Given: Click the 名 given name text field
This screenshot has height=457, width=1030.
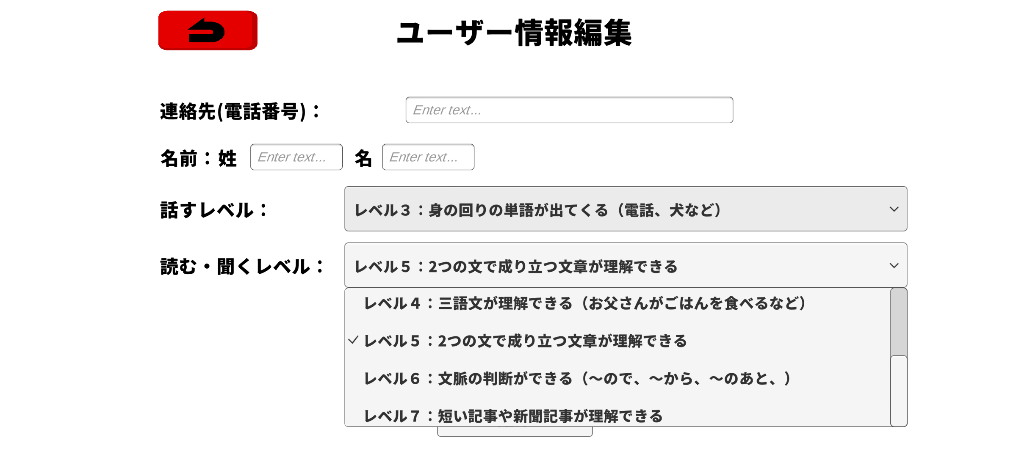Looking at the screenshot, I should (x=428, y=157).
